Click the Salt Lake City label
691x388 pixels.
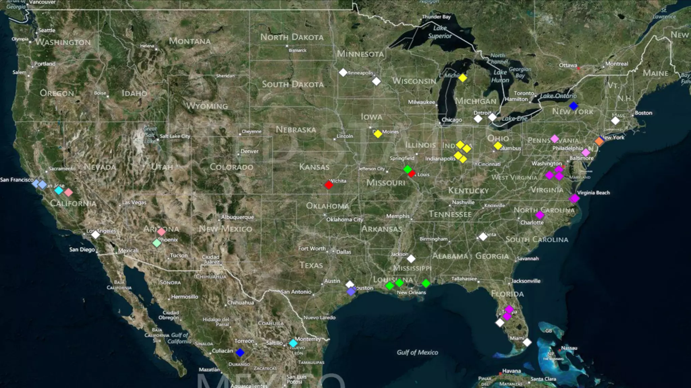tap(175, 136)
